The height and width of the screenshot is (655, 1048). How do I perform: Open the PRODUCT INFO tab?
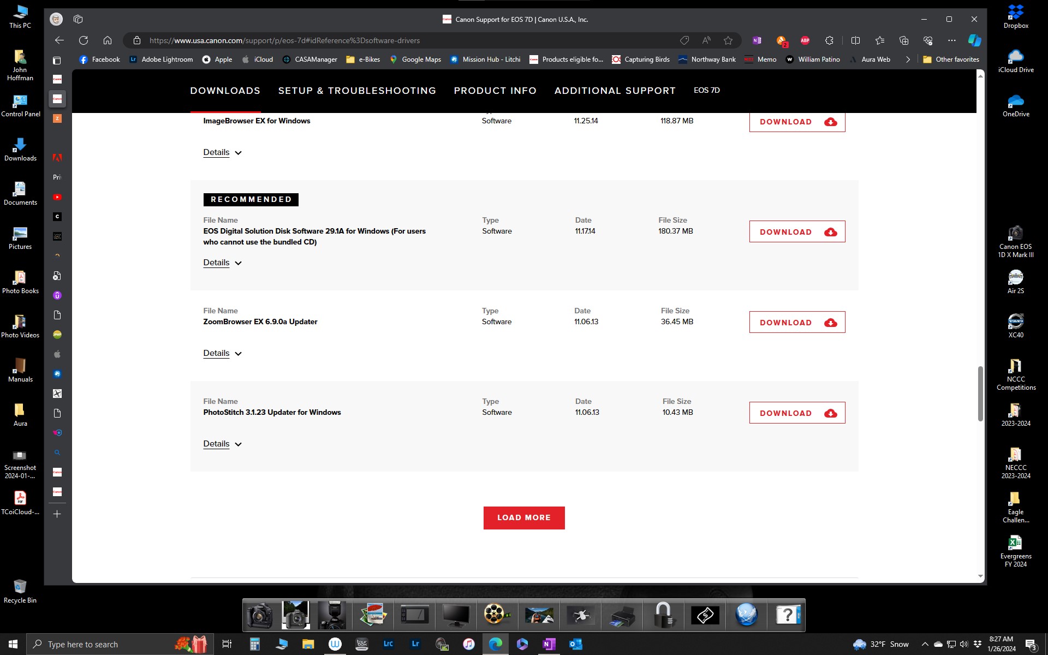495,91
